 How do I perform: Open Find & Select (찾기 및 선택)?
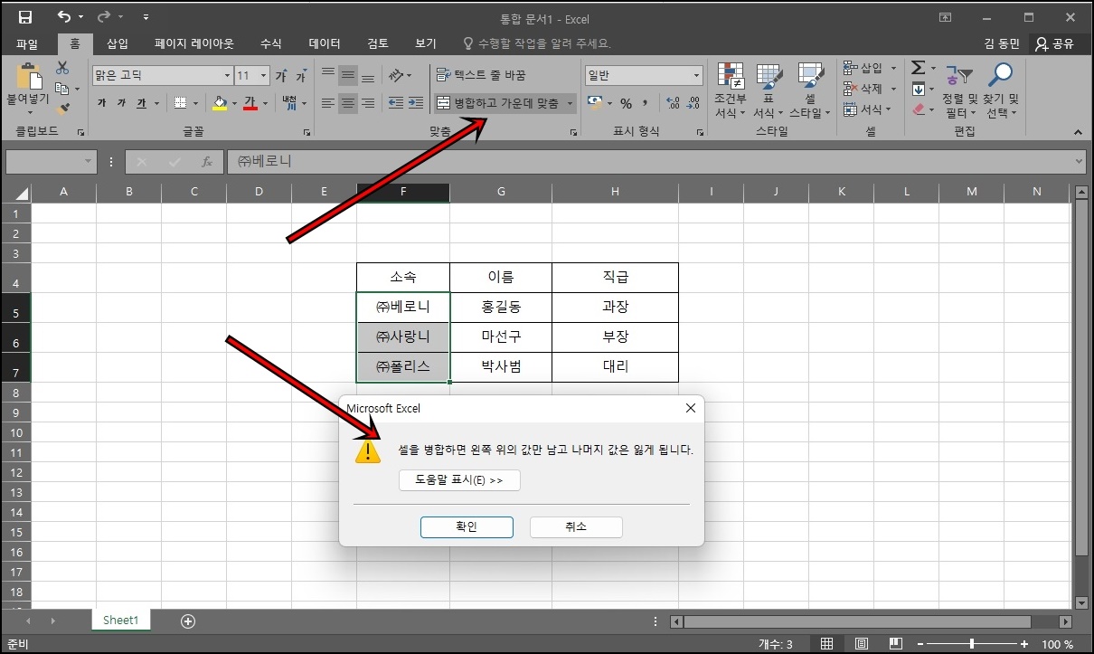pos(1001,90)
